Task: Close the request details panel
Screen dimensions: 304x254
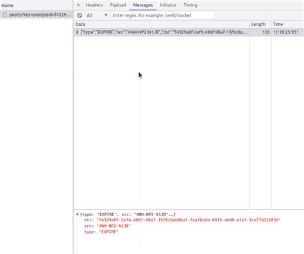Action: (78, 5)
